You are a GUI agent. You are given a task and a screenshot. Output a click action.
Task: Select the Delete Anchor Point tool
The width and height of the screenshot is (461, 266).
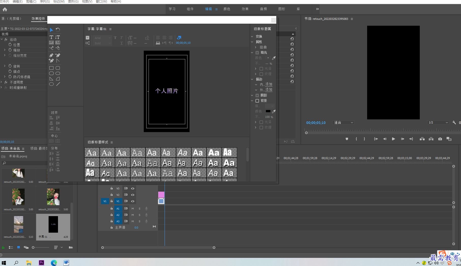point(58,55)
